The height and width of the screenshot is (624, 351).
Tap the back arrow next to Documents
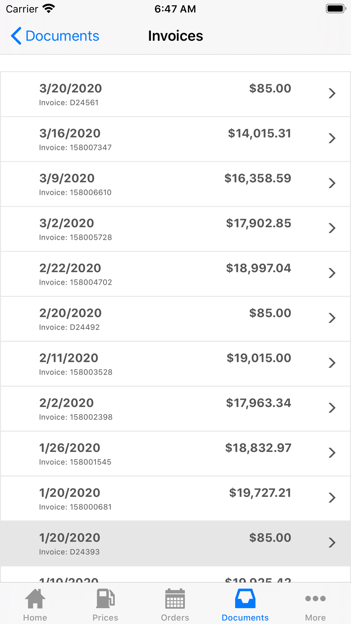(x=16, y=36)
